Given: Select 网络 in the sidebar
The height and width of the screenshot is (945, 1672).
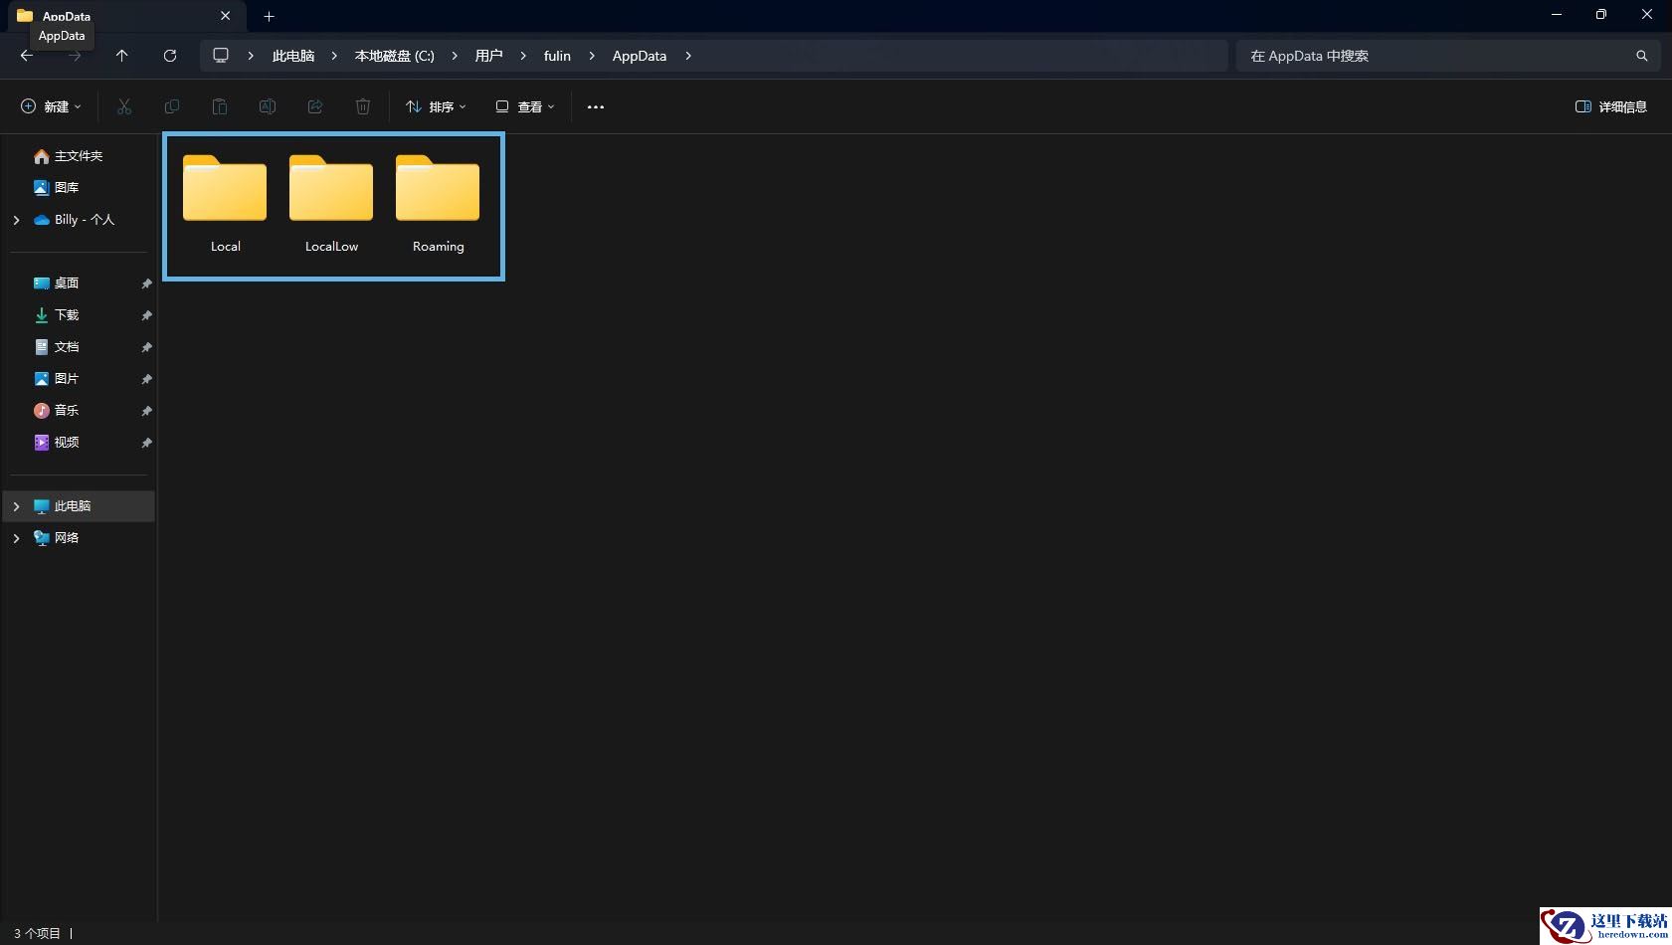Looking at the screenshot, I should [x=67, y=538].
